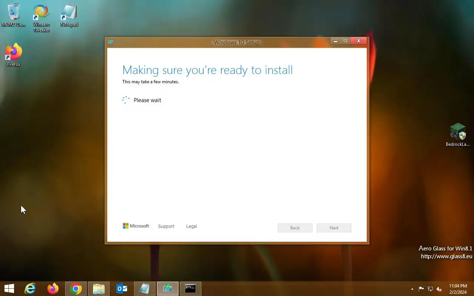Switch to the Command Prompt taskbar window
This screenshot has width=474, height=296.
(190, 289)
